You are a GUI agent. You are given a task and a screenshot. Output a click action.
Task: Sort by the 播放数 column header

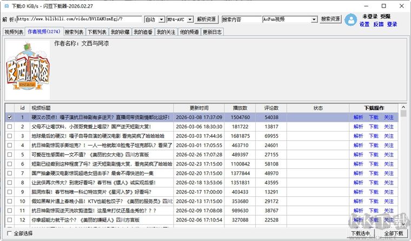(240, 108)
